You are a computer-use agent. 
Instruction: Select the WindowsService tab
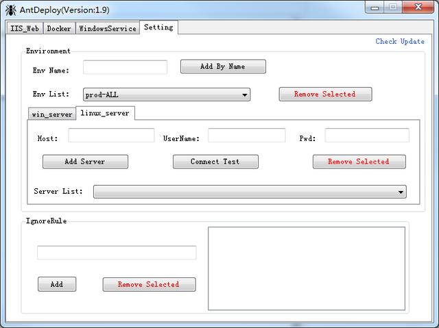(108, 28)
